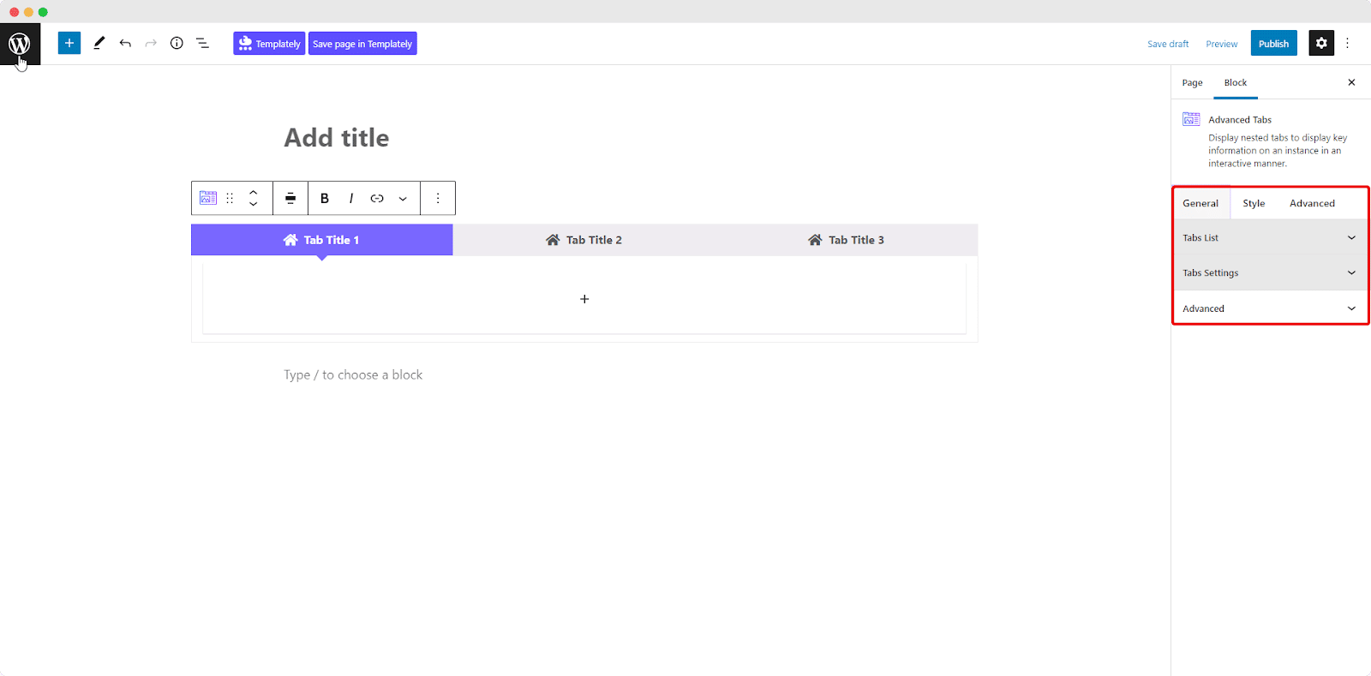1371x676 pixels.
Task: Toggle italic formatting
Action: 351,198
